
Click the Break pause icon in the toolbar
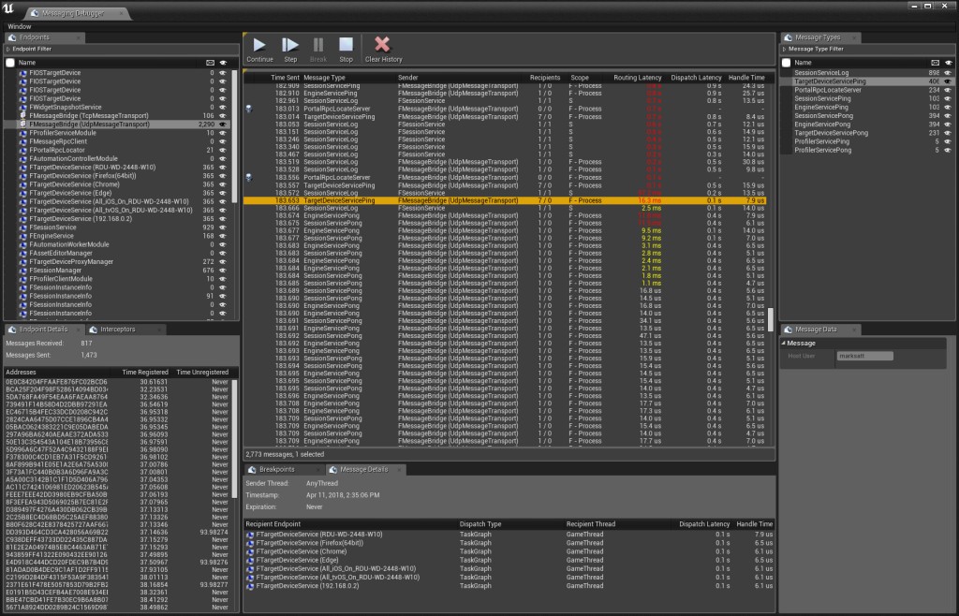[318, 45]
